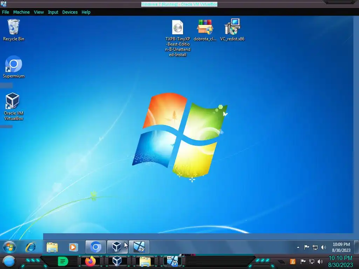Open Java update icon in host tray

pos(293,261)
